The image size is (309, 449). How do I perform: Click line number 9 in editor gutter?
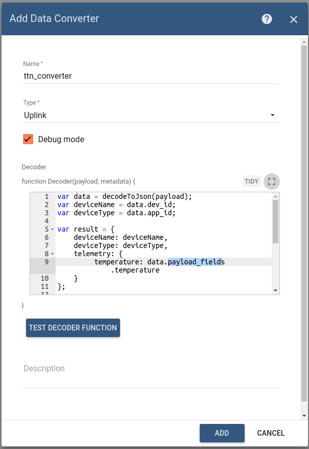tap(46, 262)
